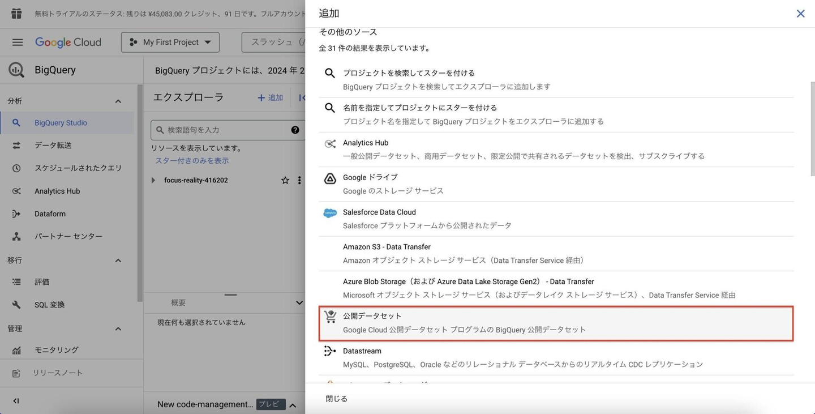The height and width of the screenshot is (414, 815).
Task: Click the 全 31 件の結果を表示しています text
Action: coord(375,48)
